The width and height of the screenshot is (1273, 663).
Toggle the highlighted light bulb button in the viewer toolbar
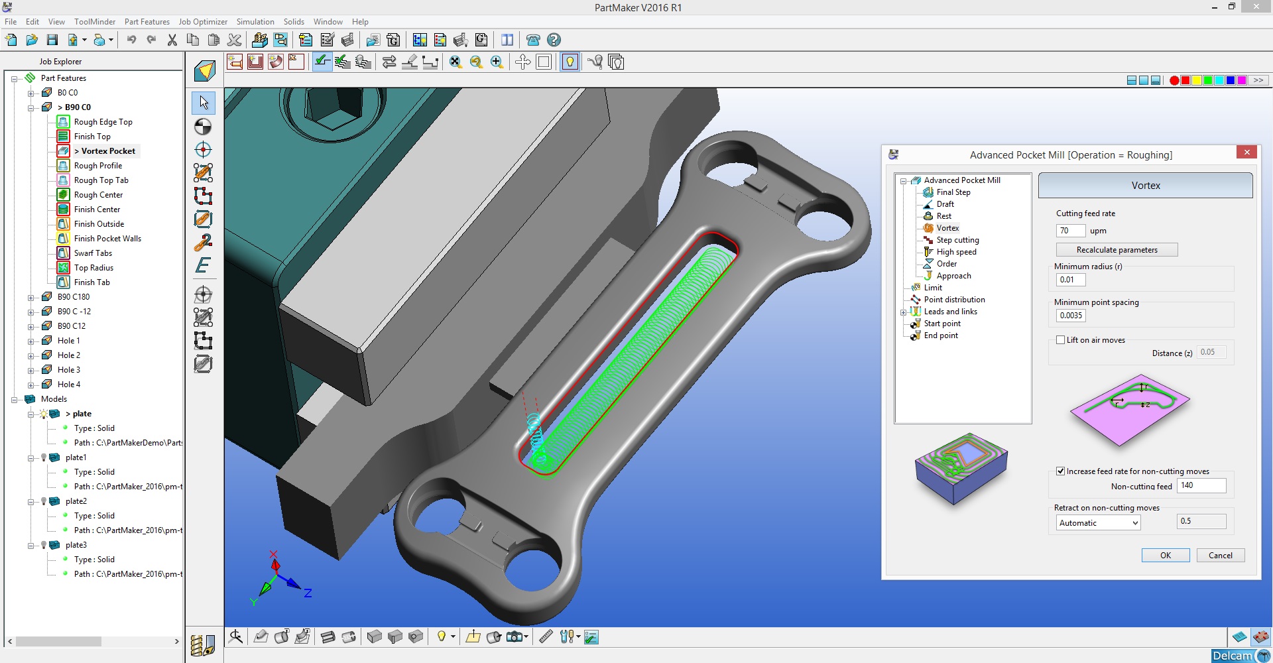[x=570, y=62]
